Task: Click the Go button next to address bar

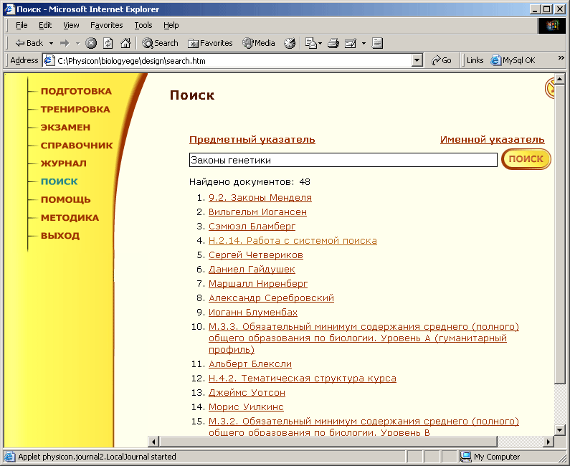Action: pyautogui.click(x=442, y=60)
